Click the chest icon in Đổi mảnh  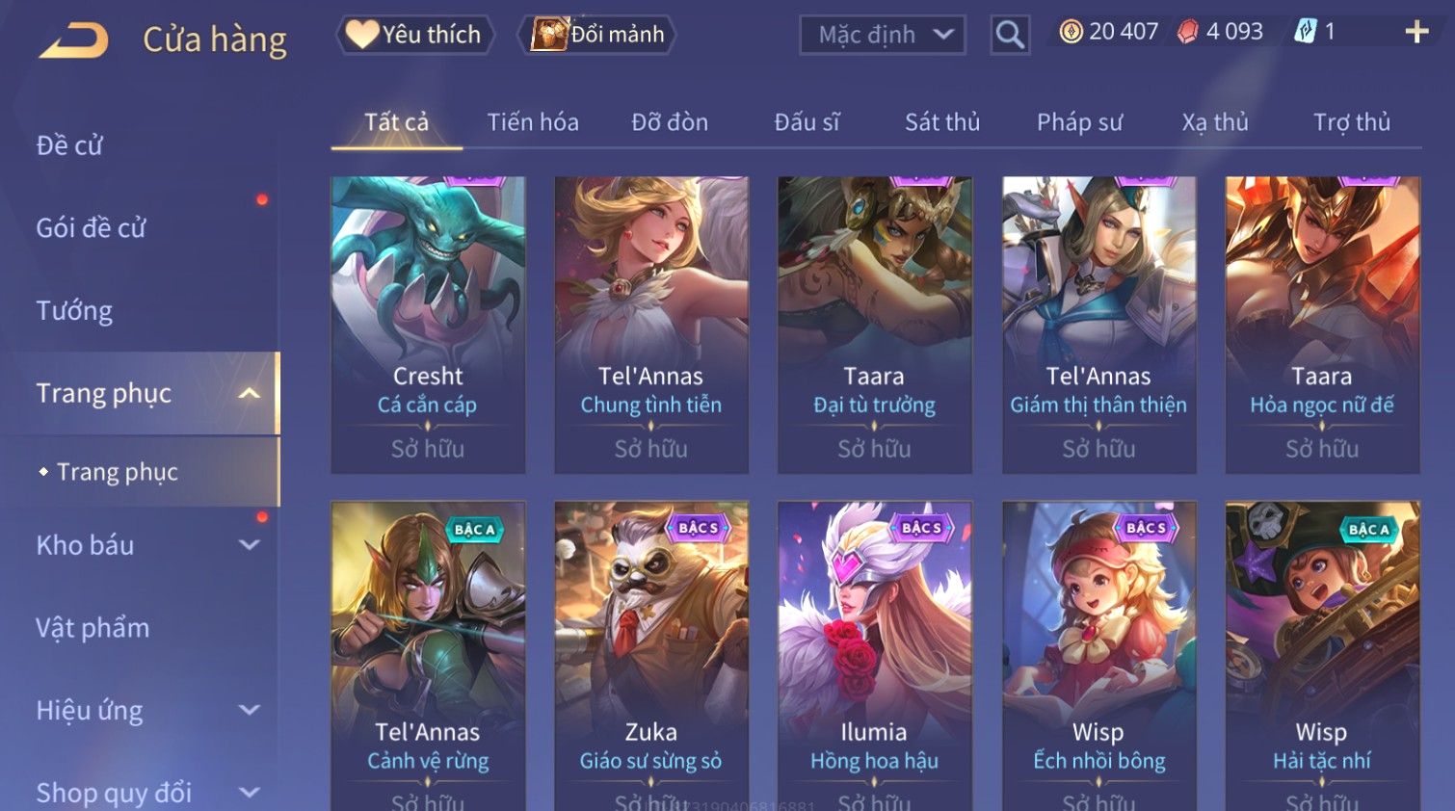click(549, 34)
